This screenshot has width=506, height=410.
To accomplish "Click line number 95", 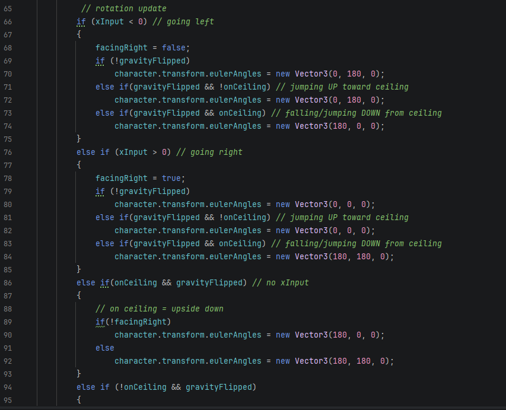I will (8, 399).
